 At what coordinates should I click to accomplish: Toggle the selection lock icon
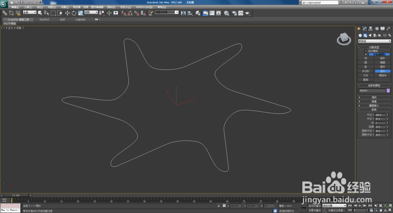219,206
